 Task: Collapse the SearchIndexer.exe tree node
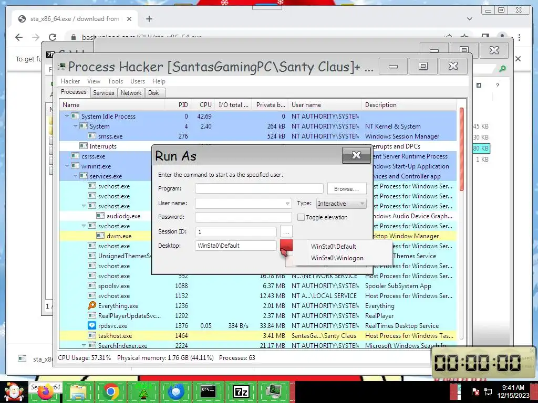(x=84, y=345)
